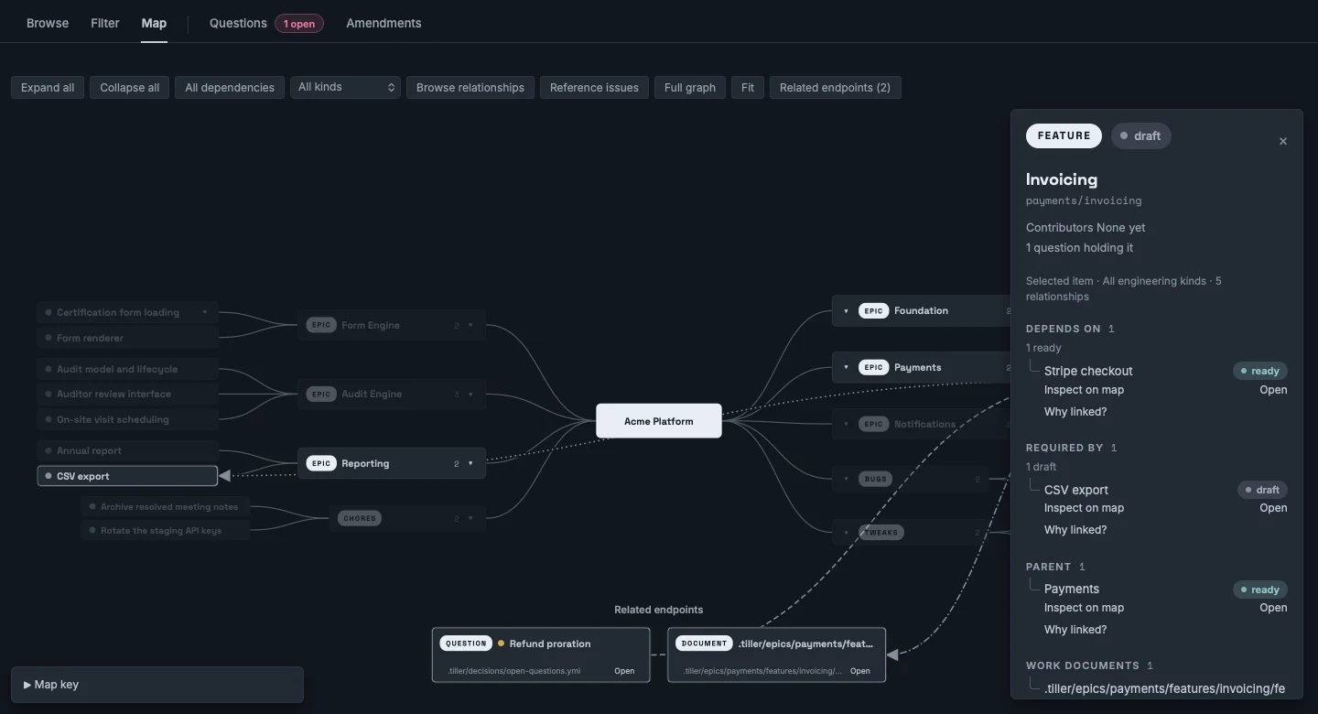
Task: Expand the Form Engine epic arrow
Action: tap(470, 325)
